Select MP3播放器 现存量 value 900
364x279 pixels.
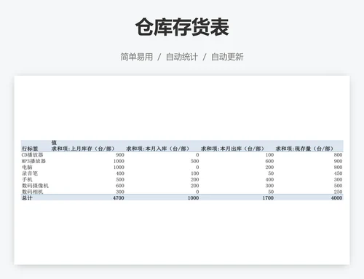[x=338, y=161]
